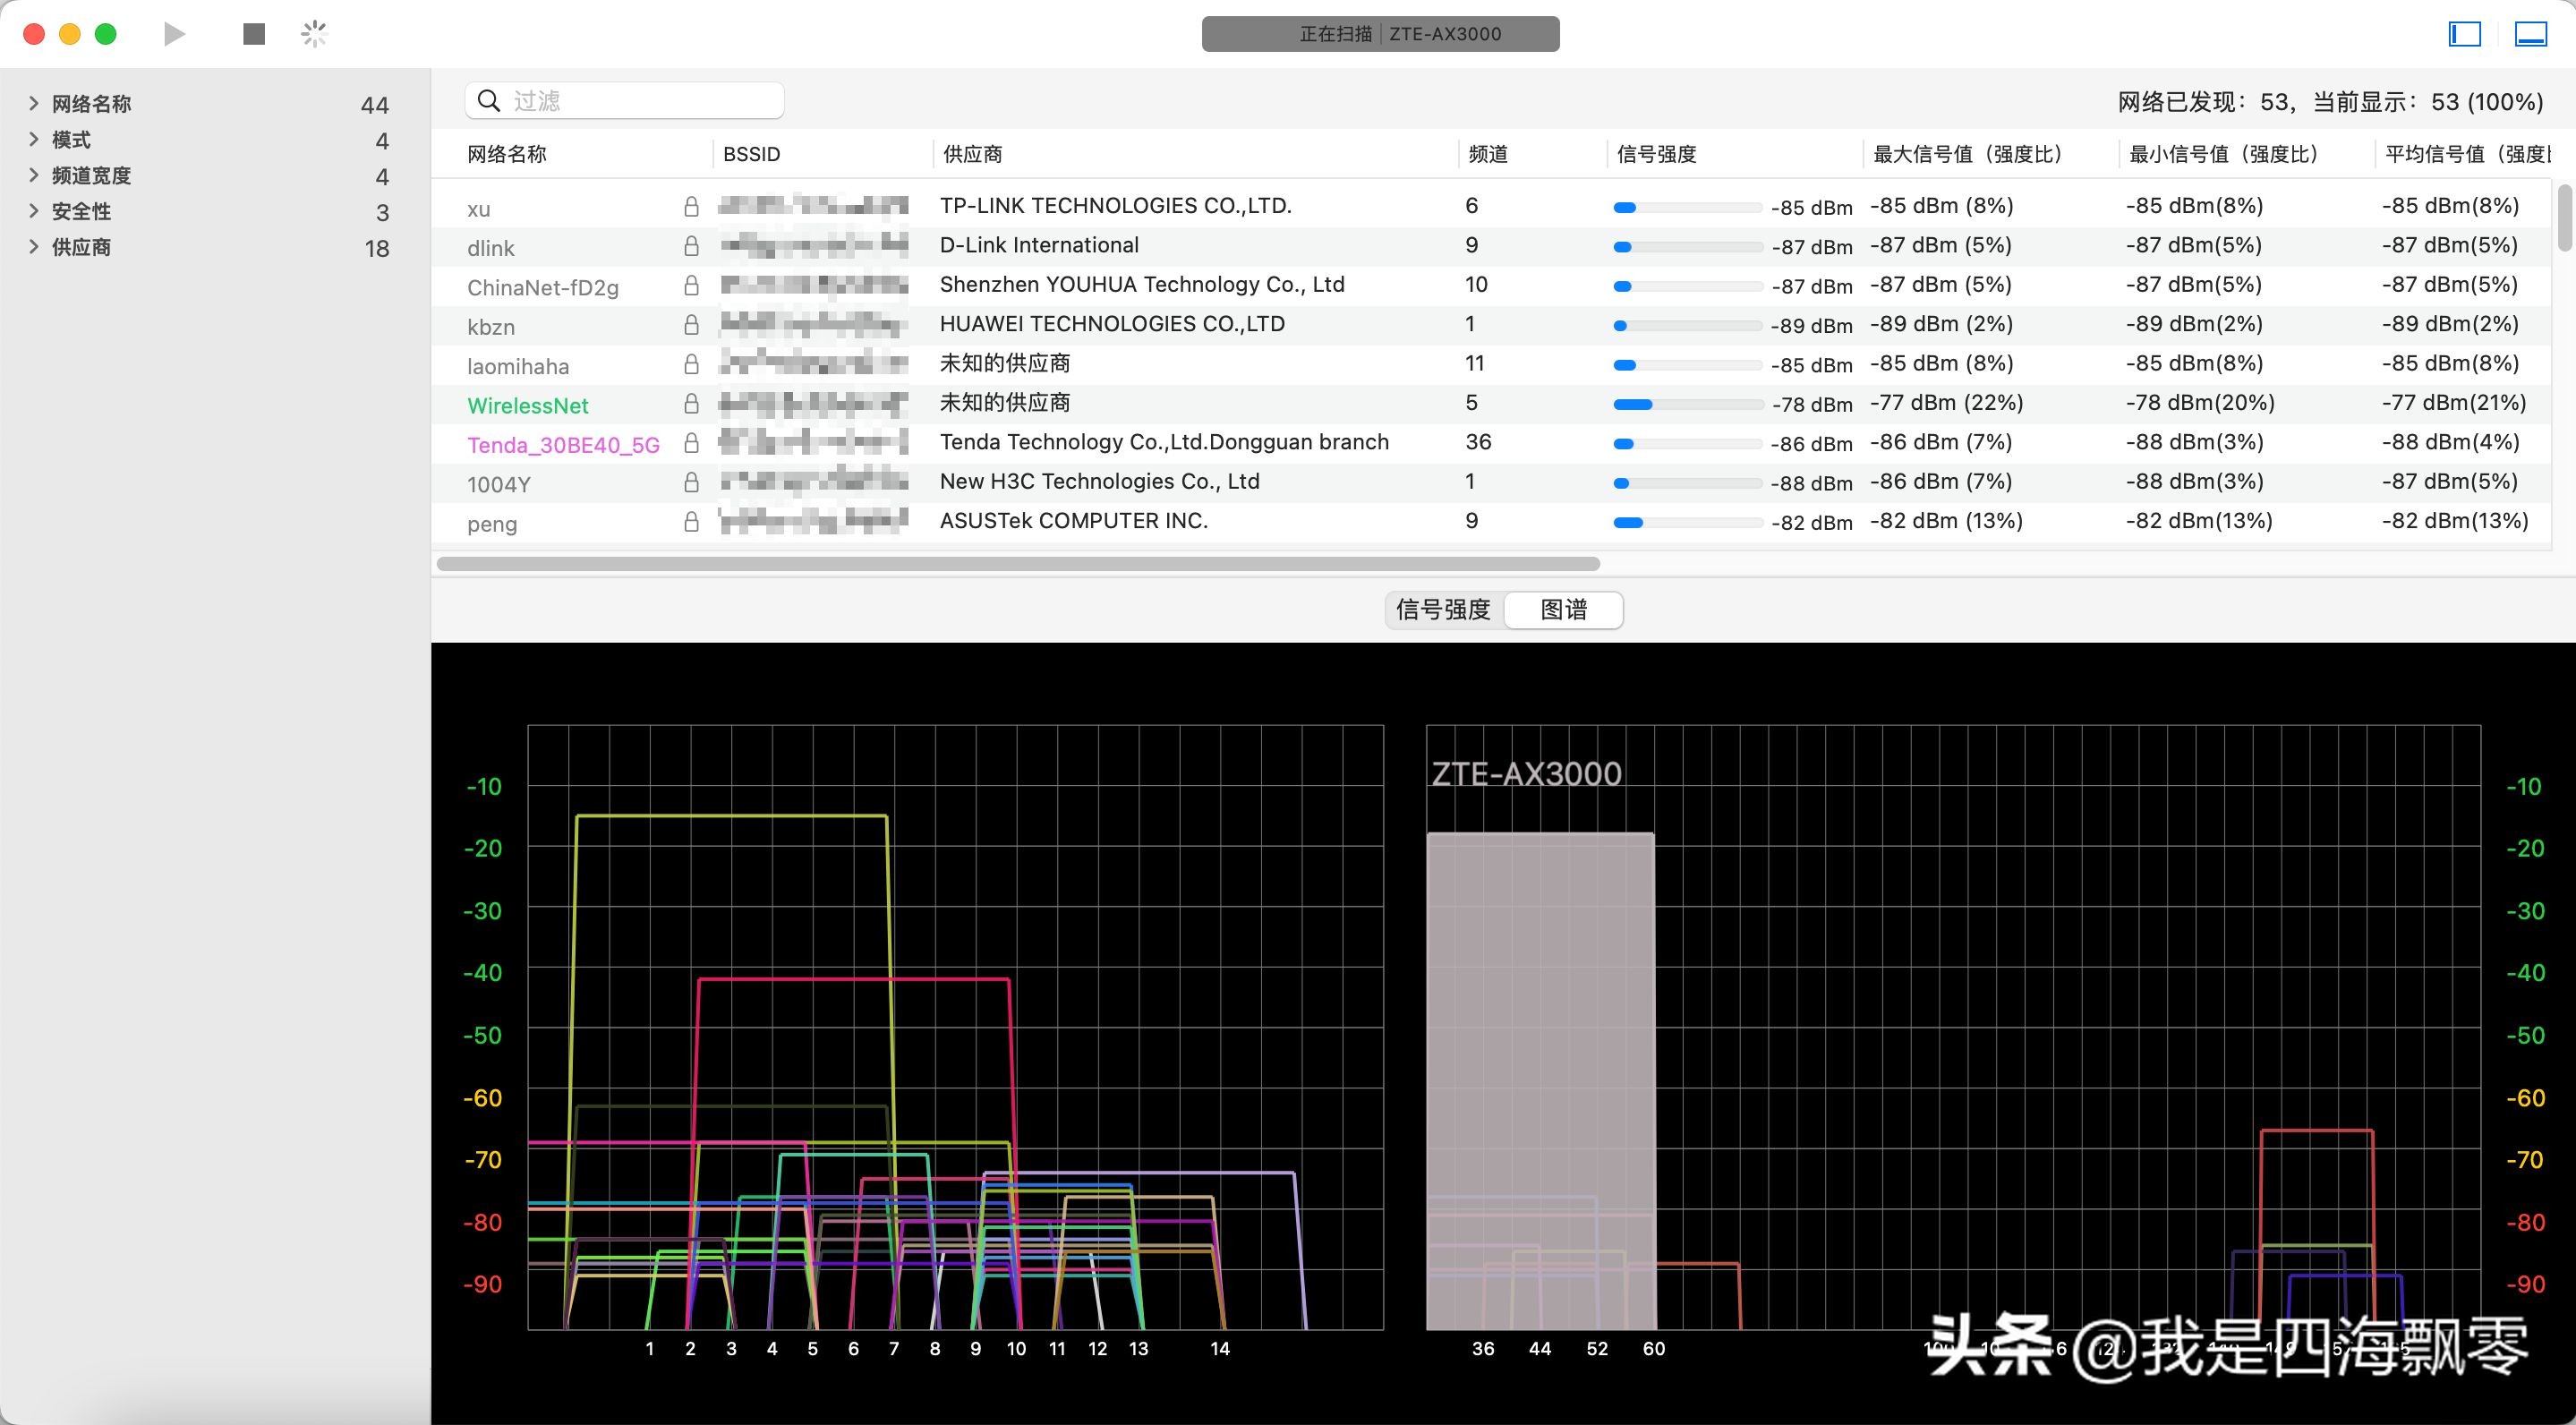
Task: Click New H3C Technologies Co., Ltd cell
Action: 1100,481
